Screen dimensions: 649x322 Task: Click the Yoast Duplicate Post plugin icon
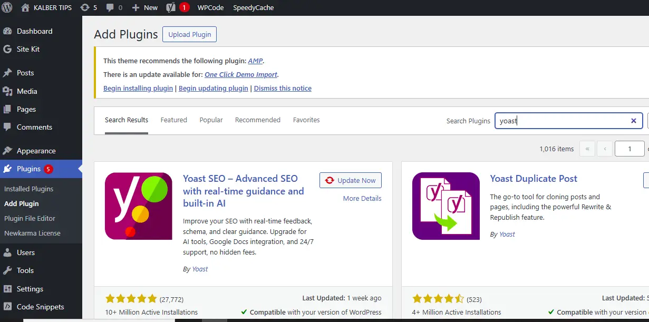pos(446,206)
